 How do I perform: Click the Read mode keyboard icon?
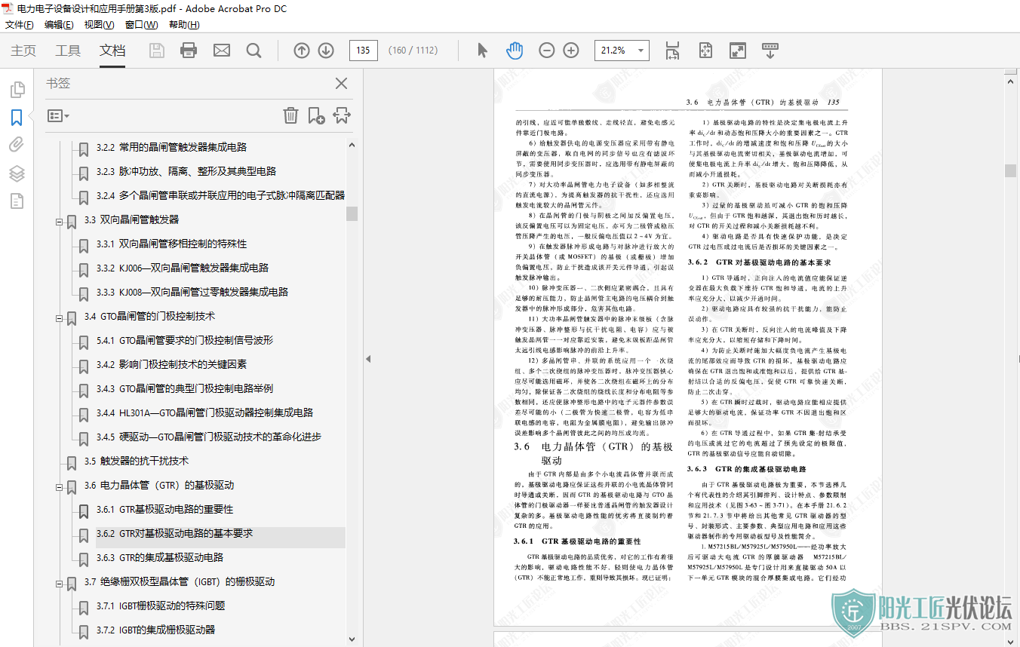pyautogui.click(x=770, y=51)
